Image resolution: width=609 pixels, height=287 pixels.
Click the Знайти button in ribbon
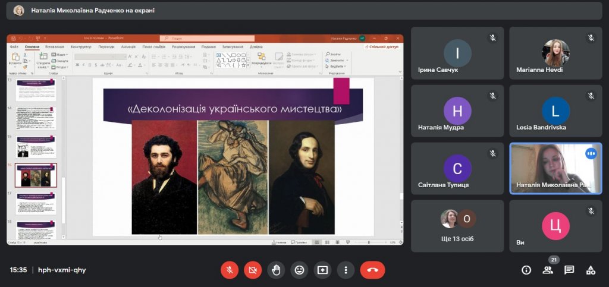(x=333, y=54)
